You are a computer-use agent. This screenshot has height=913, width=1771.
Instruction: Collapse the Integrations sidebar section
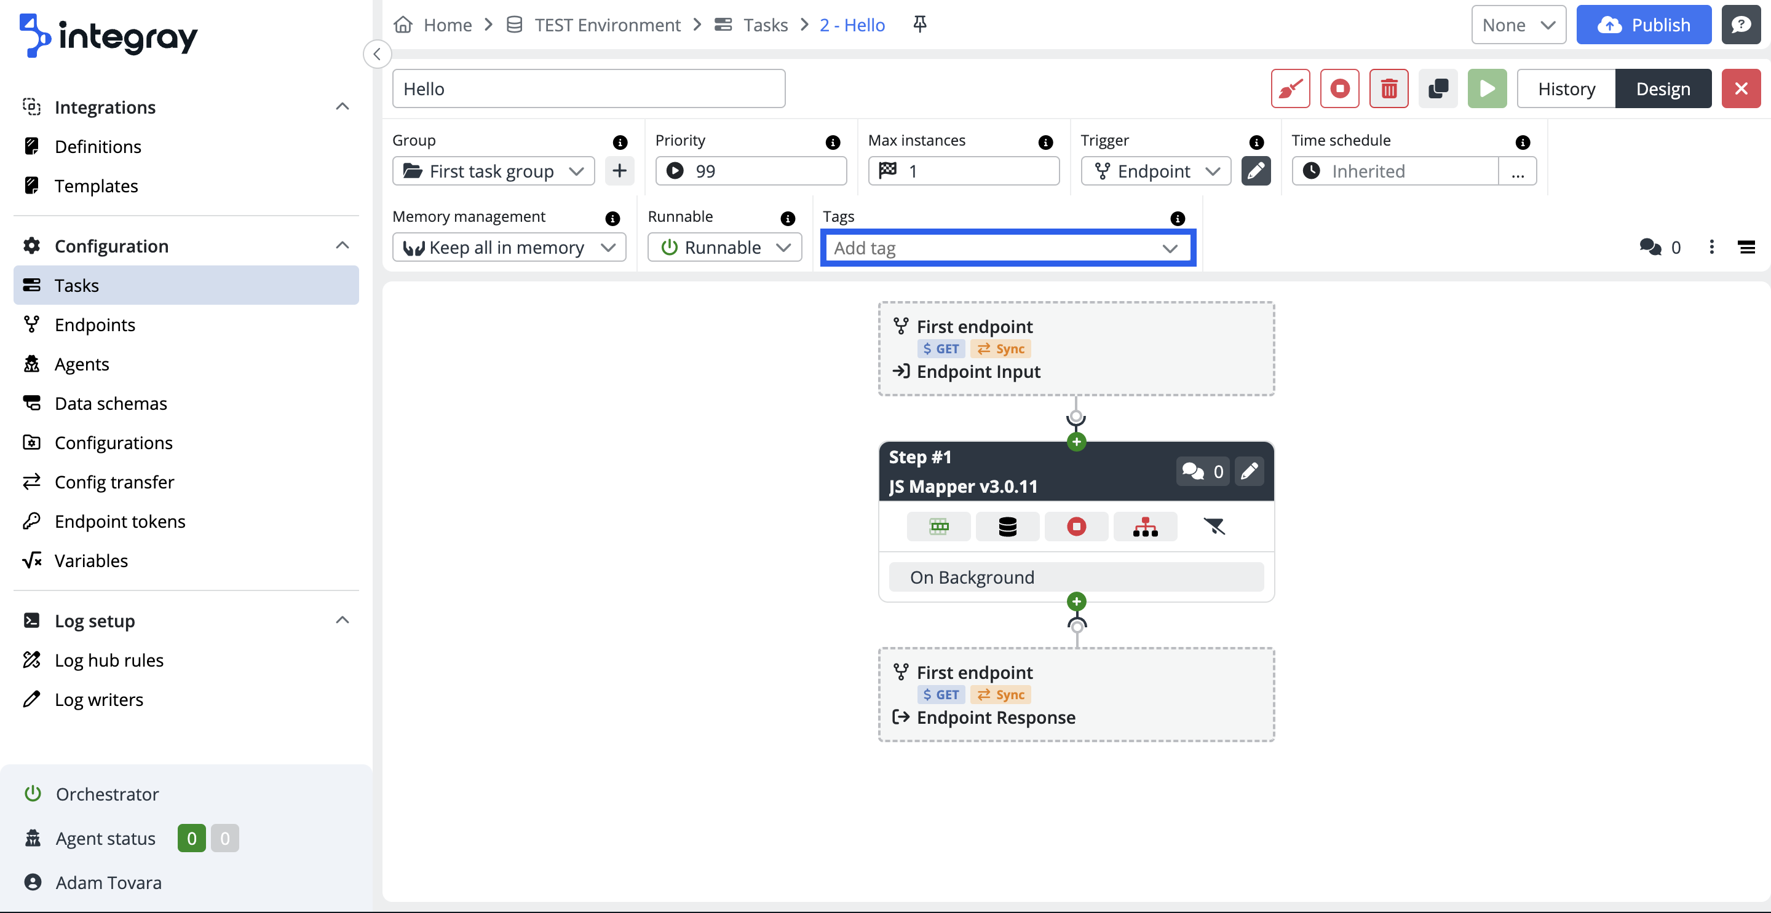coord(343,106)
